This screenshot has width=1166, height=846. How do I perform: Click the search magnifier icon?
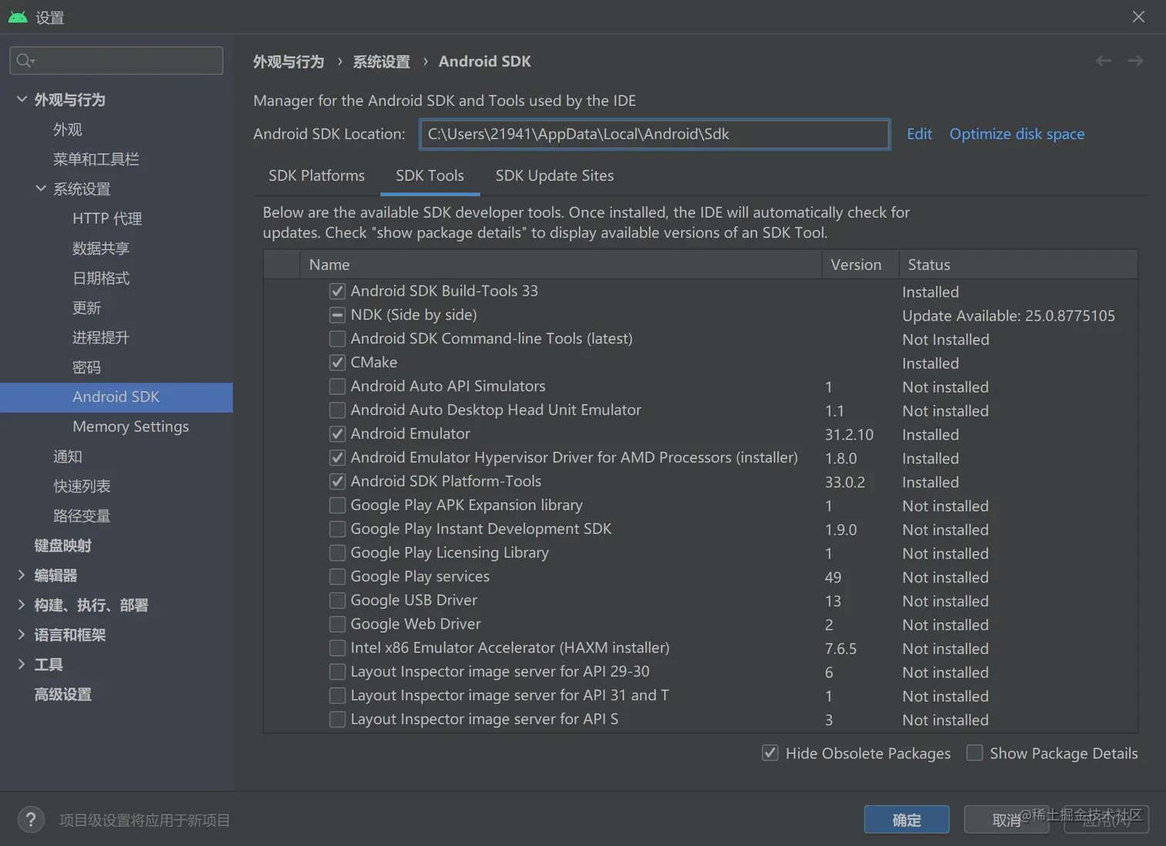click(x=25, y=61)
